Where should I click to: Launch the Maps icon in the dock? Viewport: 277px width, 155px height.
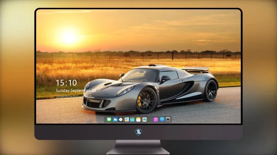[x=127, y=119]
